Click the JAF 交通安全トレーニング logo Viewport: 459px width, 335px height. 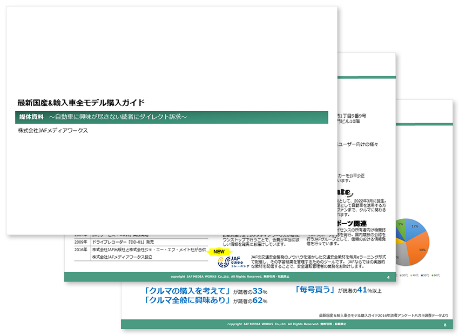(x=233, y=262)
